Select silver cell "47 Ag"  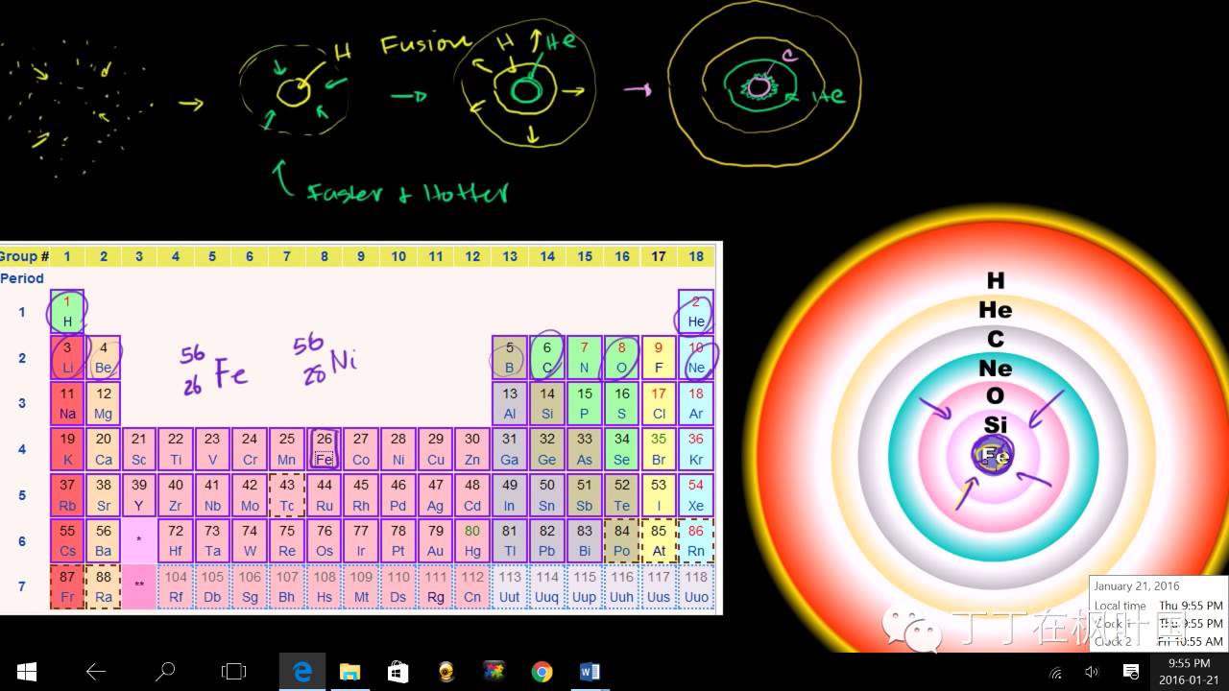[x=436, y=496]
